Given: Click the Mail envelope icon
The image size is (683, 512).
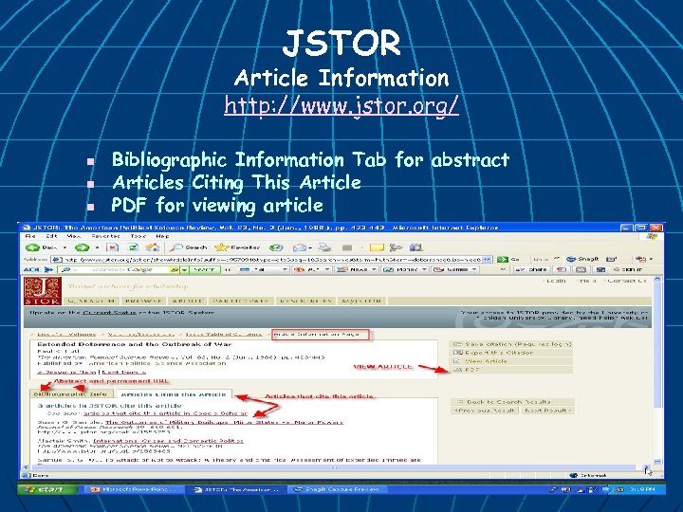Looking at the screenshot, I should click(x=300, y=247).
